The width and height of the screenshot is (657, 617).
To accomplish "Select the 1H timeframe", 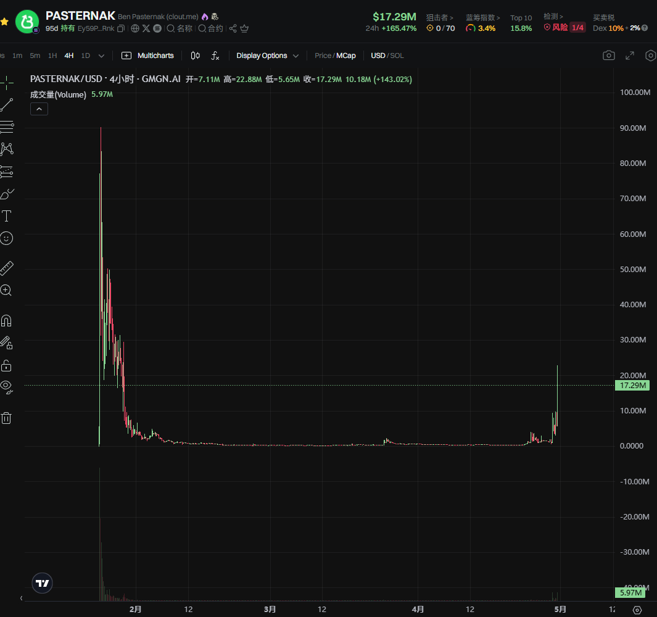I will tap(52, 56).
